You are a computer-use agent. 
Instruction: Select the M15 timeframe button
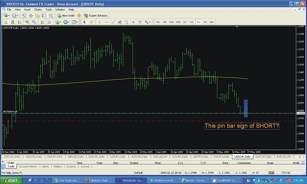(171, 22)
